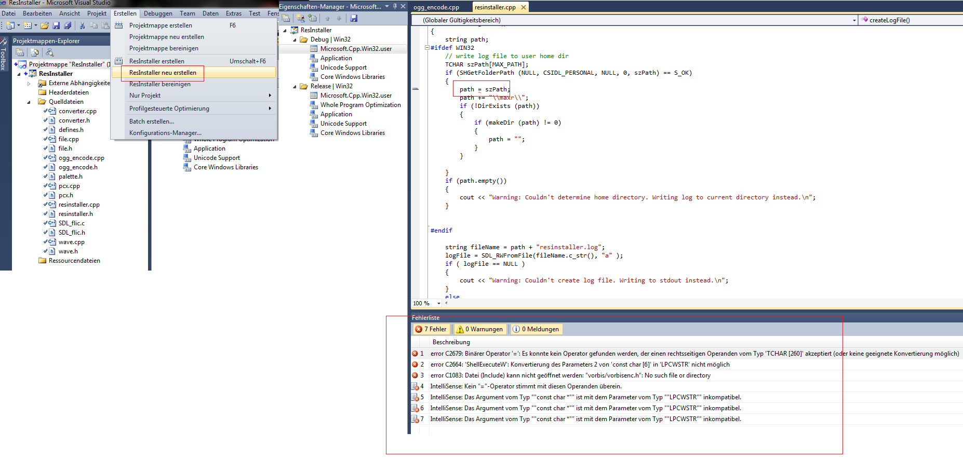The image size is (963, 459).
Task: Click the Projektmappen-Explorer panel title
Action: click(46, 41)
